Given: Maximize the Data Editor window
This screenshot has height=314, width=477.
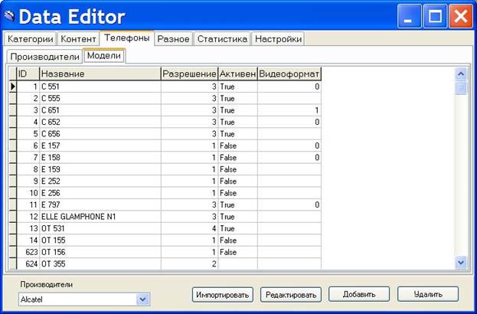Looking at the screenshot, I should pyautogui.click(x=435, y=16).
